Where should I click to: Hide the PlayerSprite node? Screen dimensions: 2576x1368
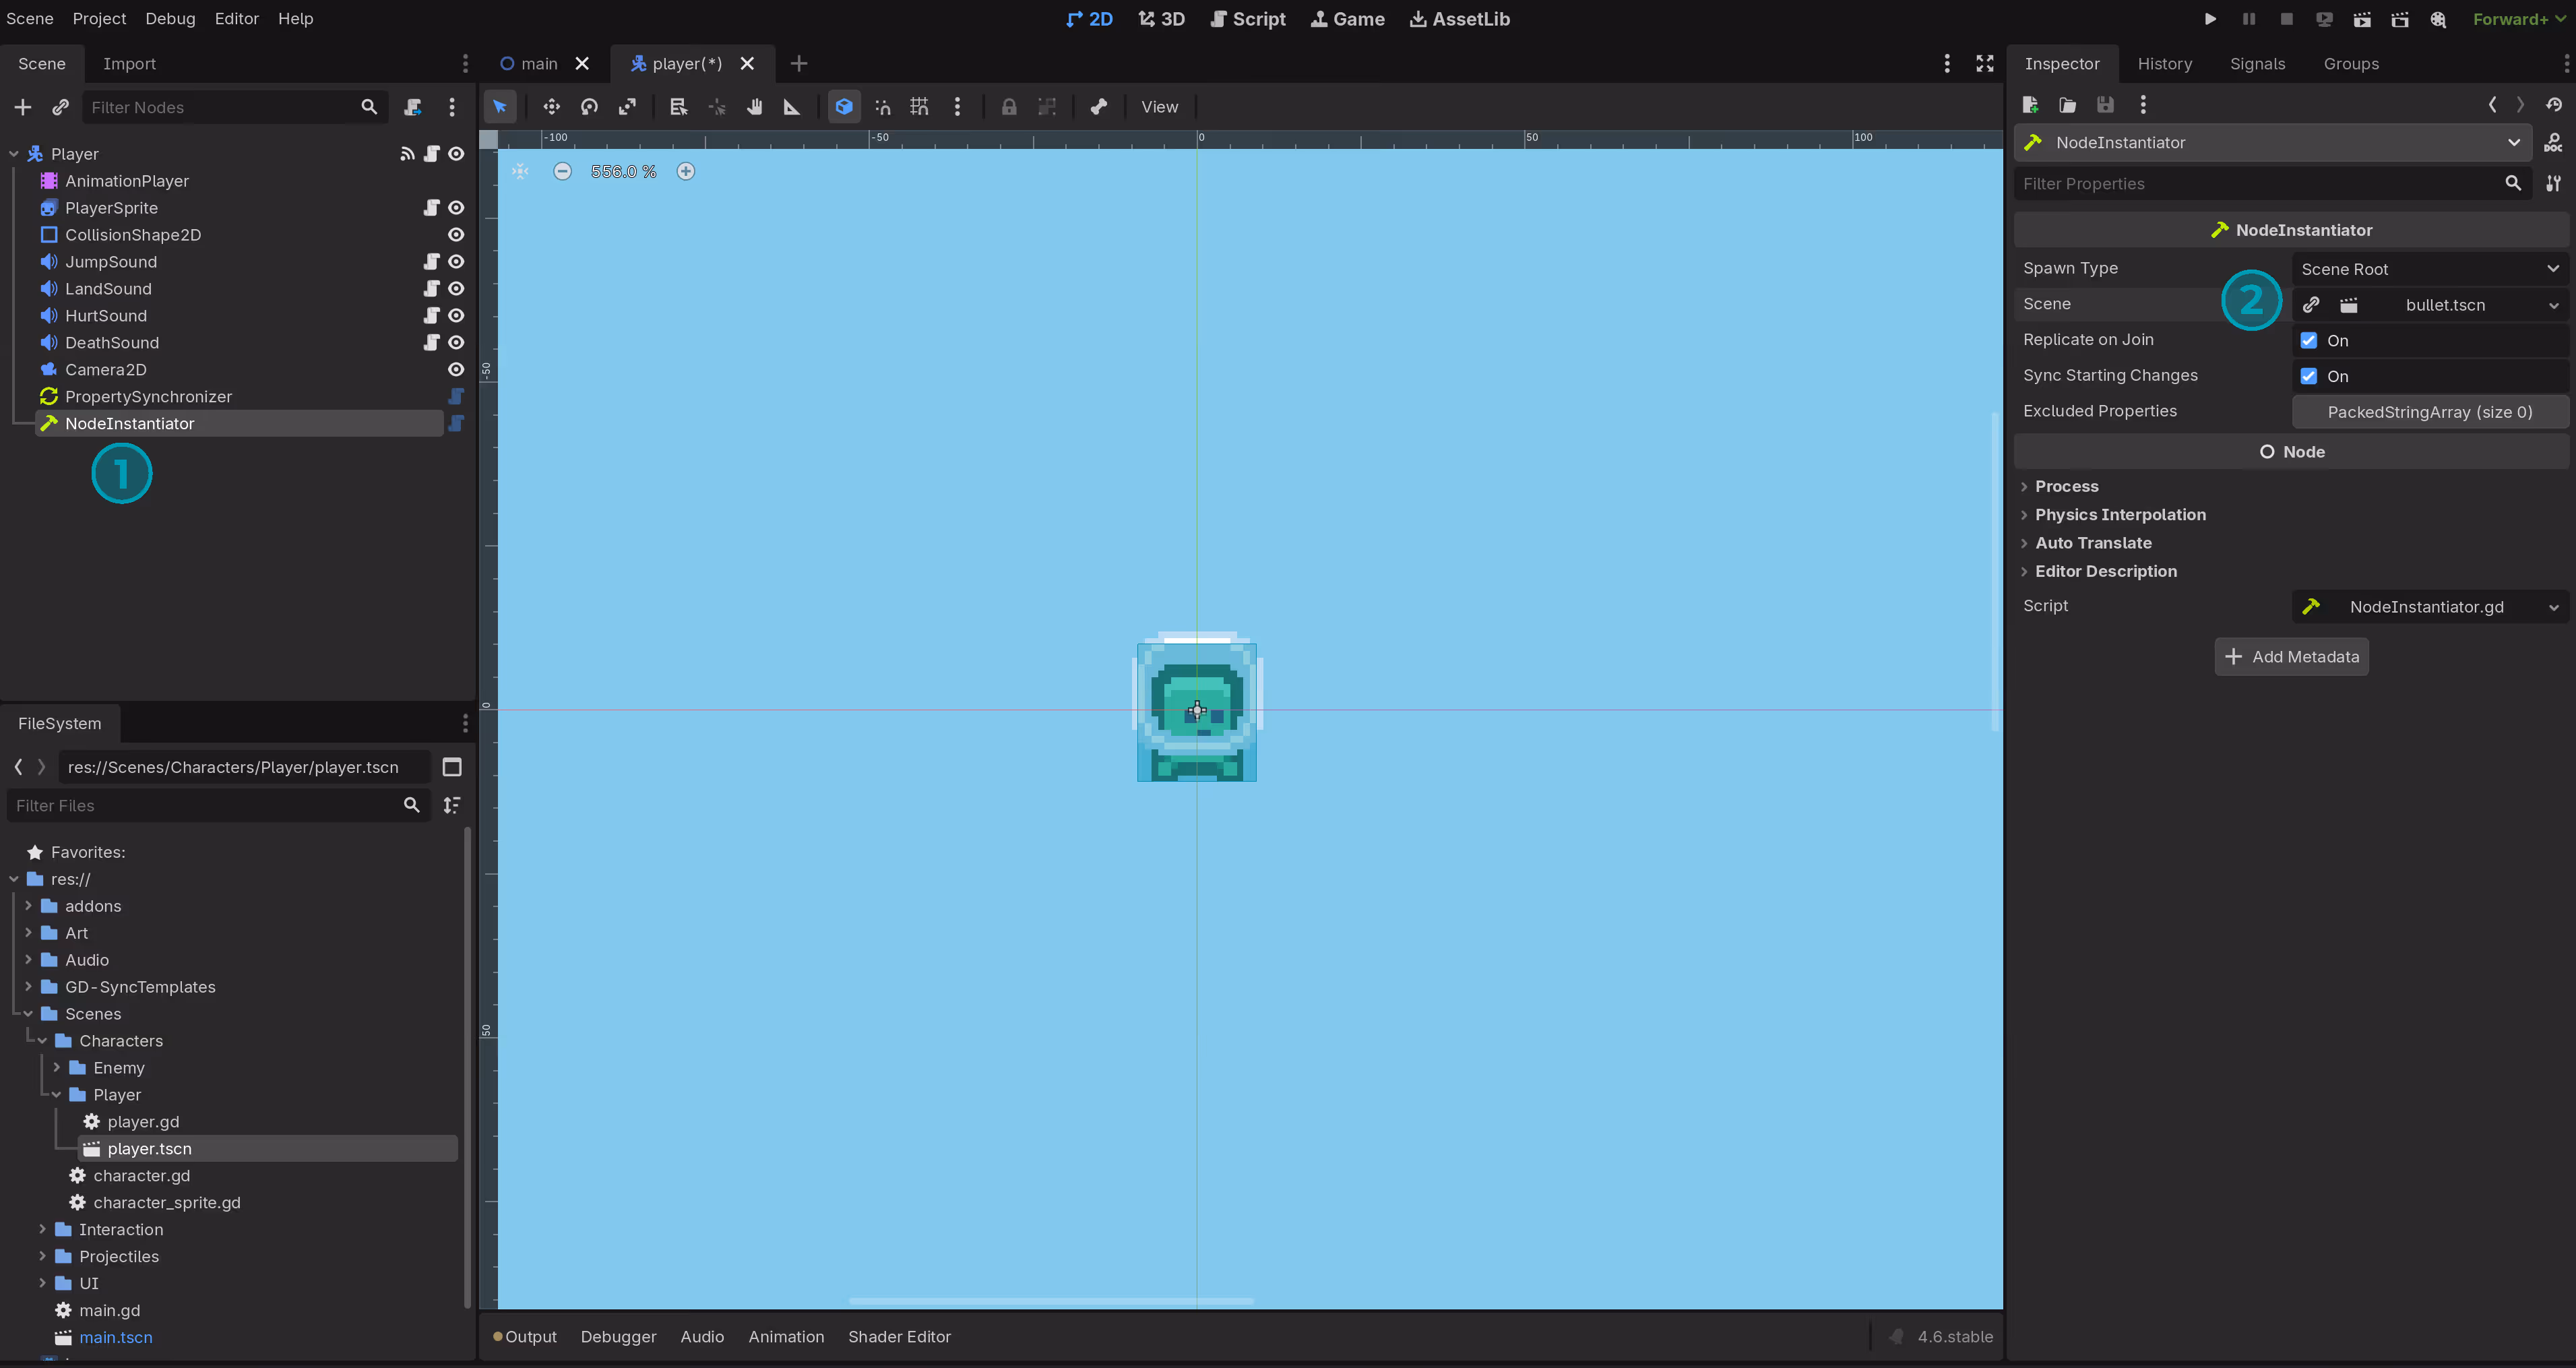[456, 208]
